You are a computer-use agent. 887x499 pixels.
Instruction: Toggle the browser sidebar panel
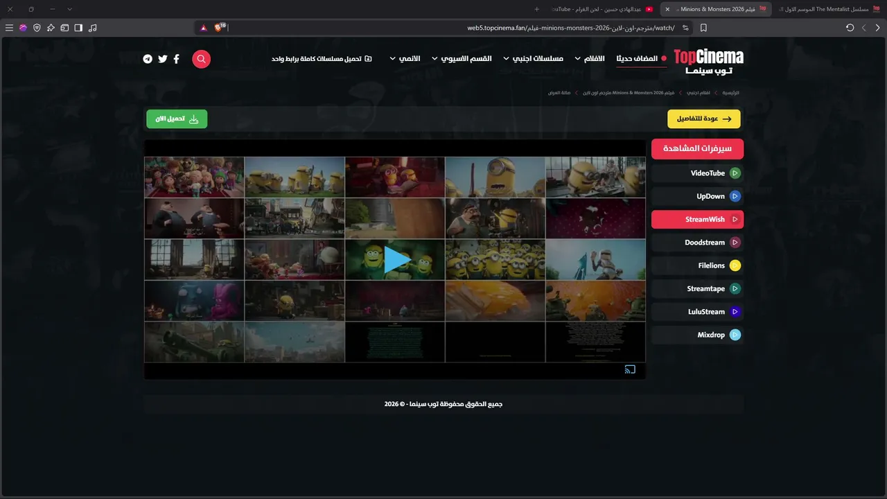[78, 28]
